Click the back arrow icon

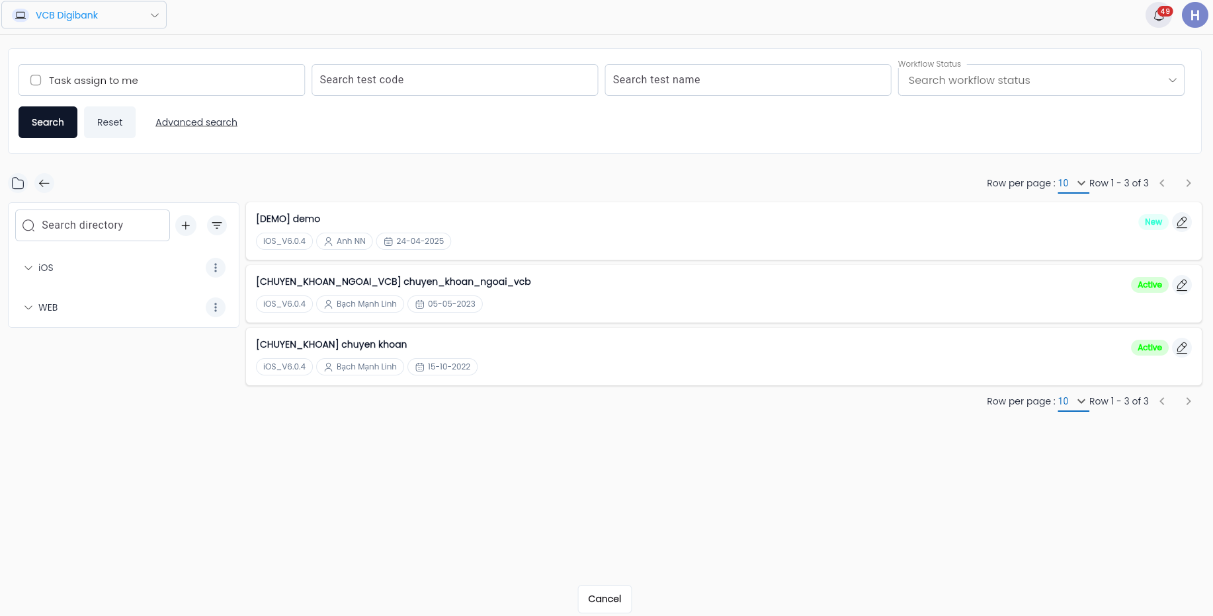point(44,183)
